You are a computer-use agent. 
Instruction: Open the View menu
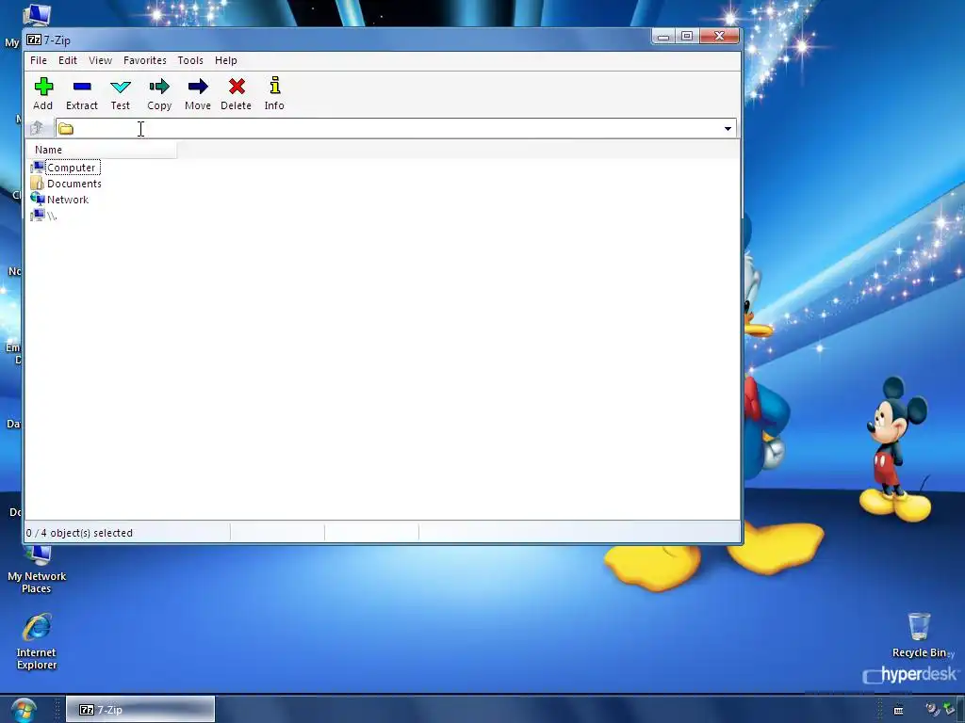[100, 60]
